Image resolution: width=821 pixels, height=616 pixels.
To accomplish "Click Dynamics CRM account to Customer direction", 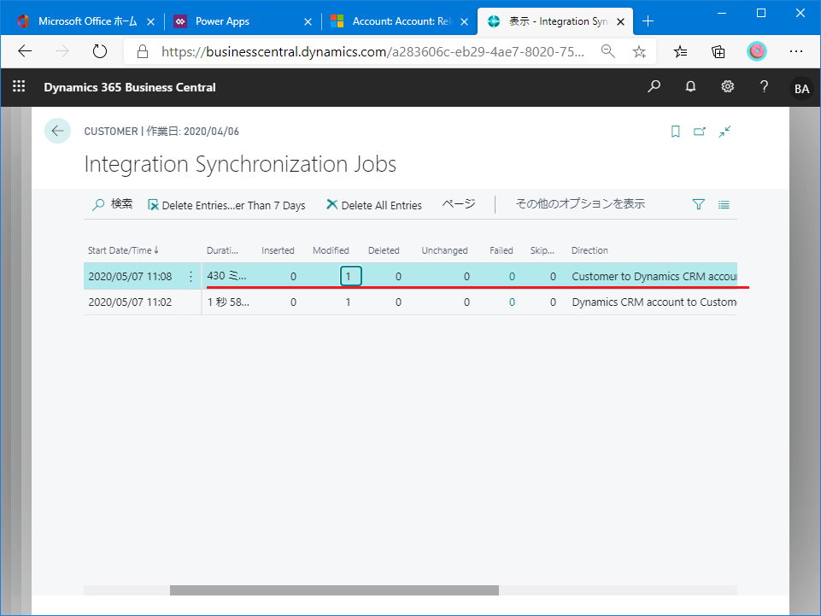I will coord(654,302).
